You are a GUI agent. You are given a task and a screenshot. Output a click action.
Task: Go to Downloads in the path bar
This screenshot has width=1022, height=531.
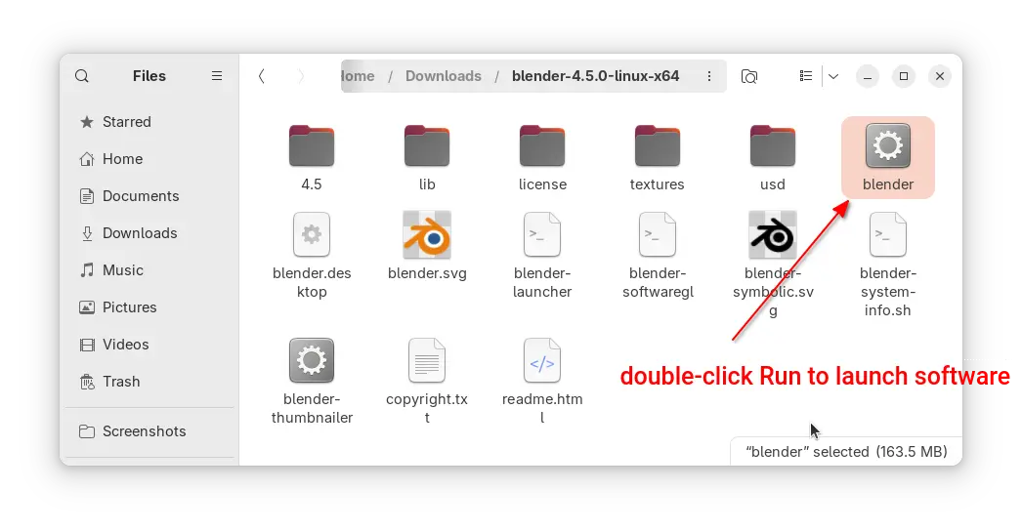[x=444, y=76]
